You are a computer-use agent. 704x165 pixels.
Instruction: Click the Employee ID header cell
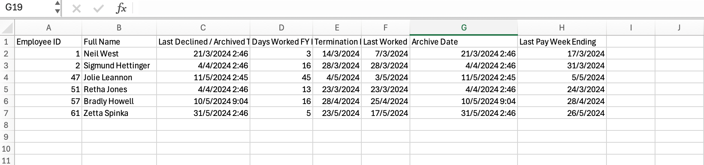pos(48,42)
